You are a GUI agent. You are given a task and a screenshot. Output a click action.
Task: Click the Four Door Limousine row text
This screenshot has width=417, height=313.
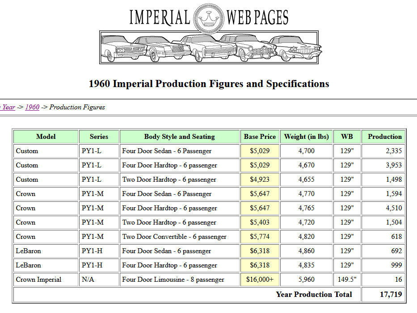[x=173, y=280]
